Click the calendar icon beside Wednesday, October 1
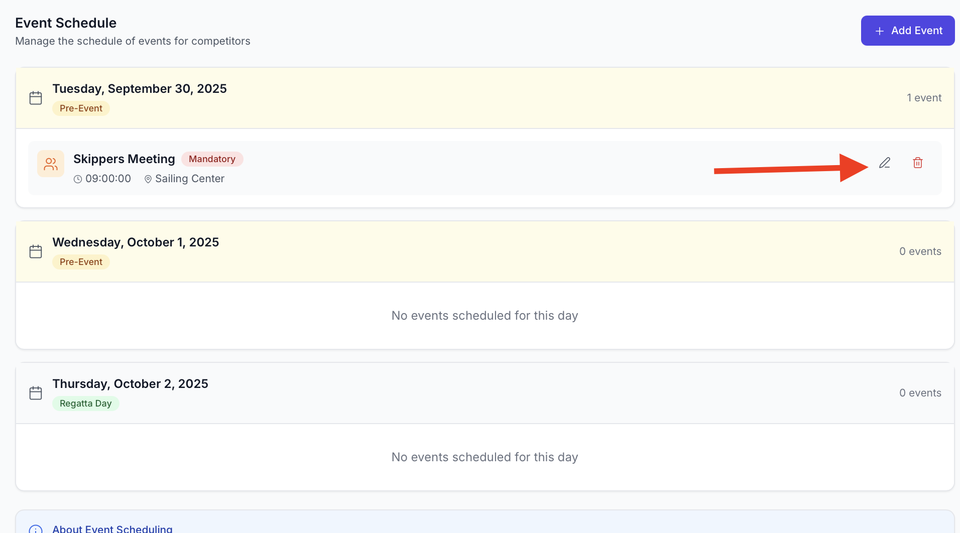This screenshot has height=533, width=960. (36, 251)
